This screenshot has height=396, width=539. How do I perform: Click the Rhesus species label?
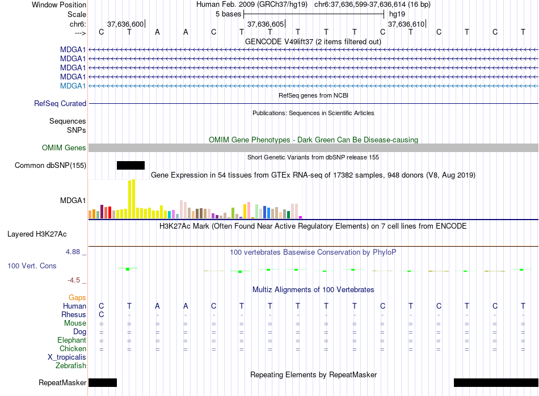(74, 314)
